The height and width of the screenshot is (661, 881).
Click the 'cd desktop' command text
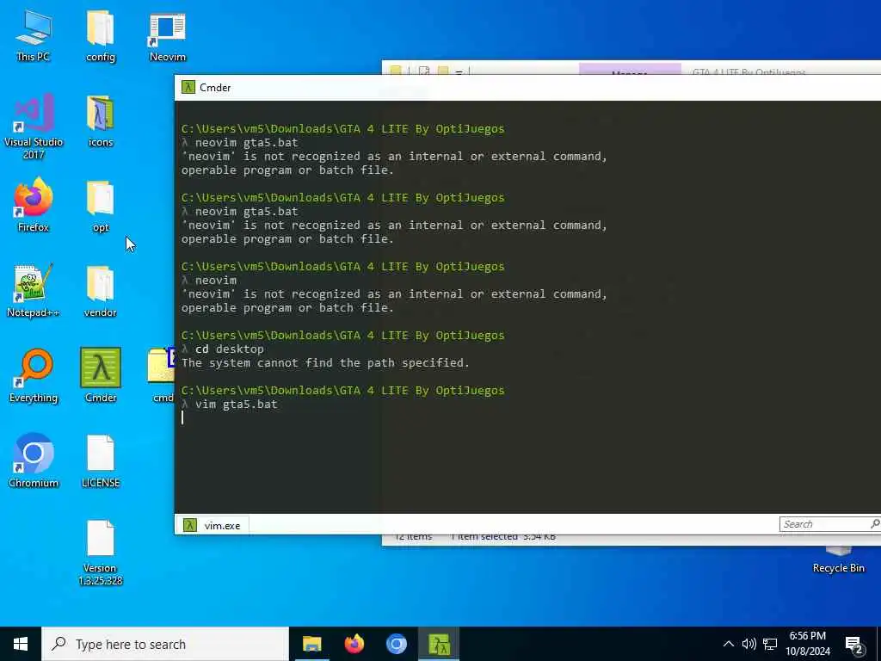coord(229,349)
